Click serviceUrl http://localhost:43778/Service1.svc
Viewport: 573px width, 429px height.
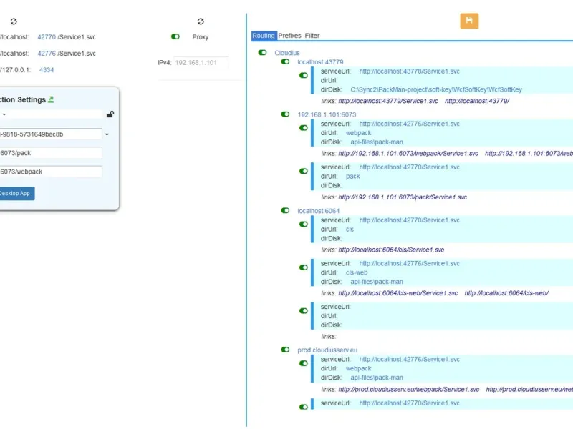[x=409, y=71]
